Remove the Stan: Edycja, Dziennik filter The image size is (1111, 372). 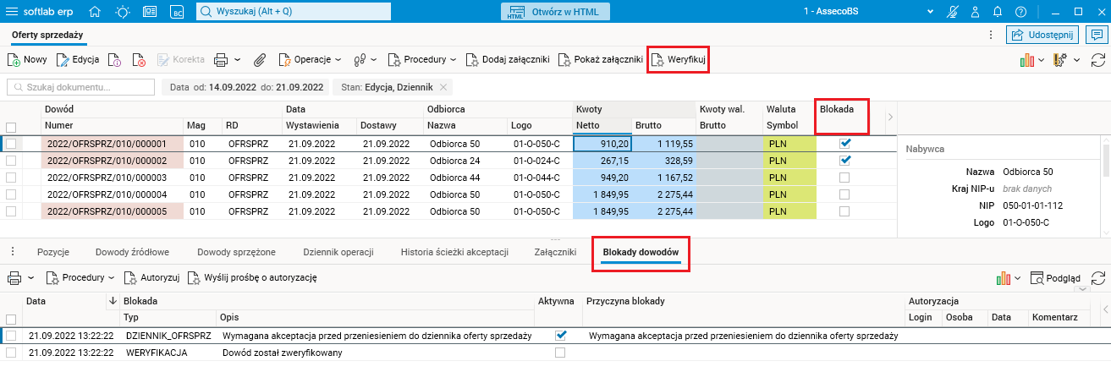click(444, 87)
